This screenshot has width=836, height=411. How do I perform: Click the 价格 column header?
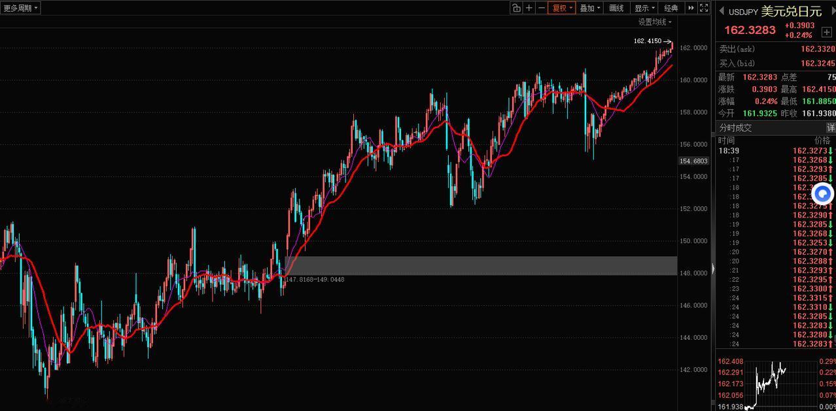[822, 140]
